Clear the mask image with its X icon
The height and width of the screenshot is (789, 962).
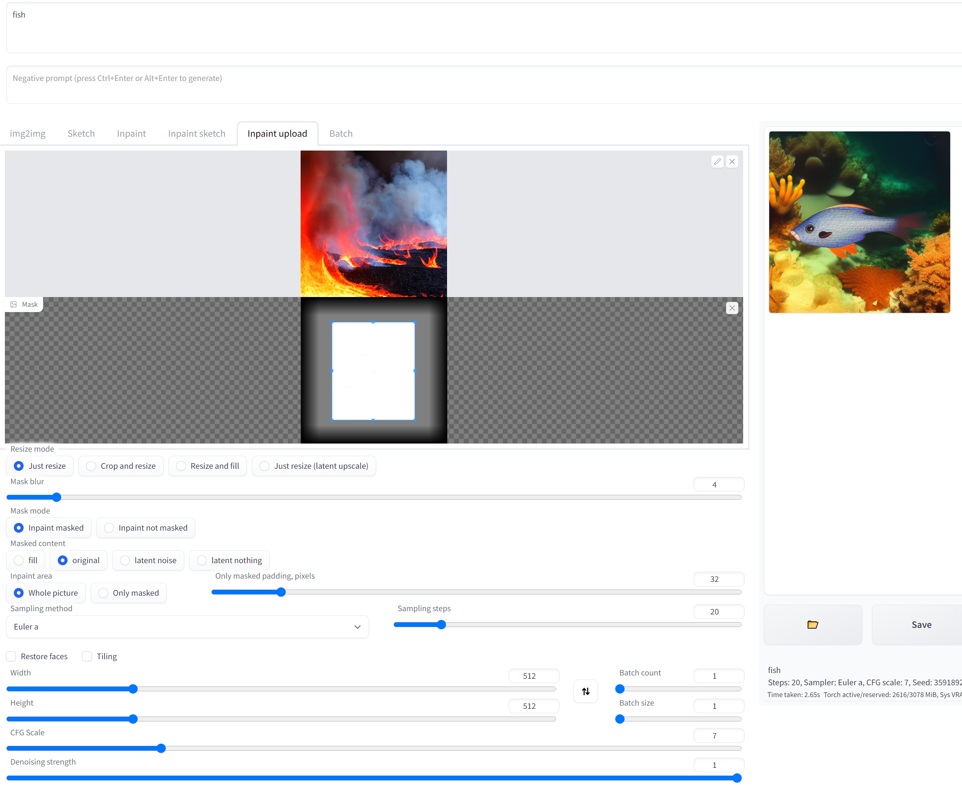click(x=732, y=308)
